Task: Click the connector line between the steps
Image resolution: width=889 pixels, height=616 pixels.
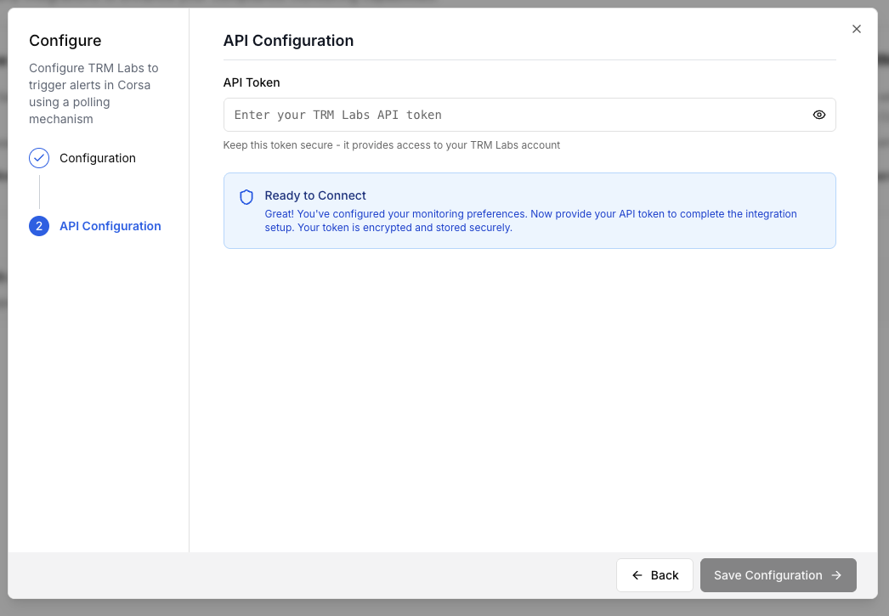Action: click(x=39, y=192)
